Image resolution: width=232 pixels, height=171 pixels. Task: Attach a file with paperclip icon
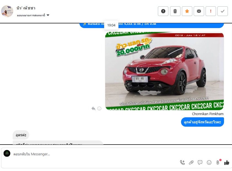point(191,162)
